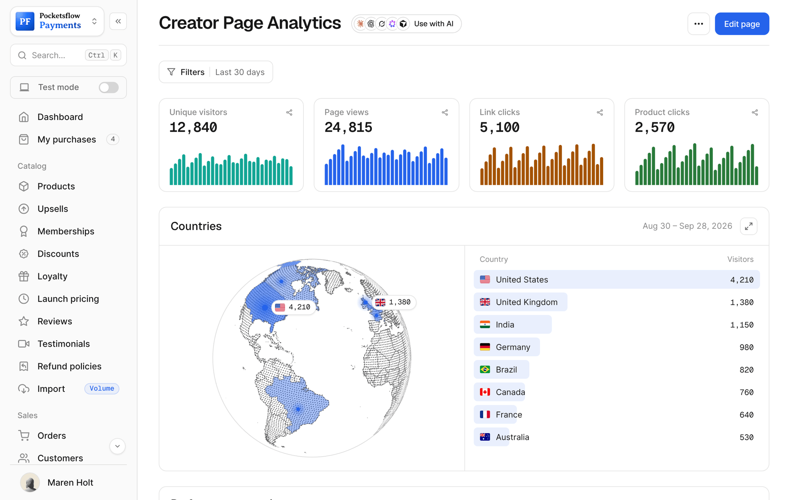Select the United States row
Screen dimensions: 800x500
pyautogui.click(x=616, y=280)
